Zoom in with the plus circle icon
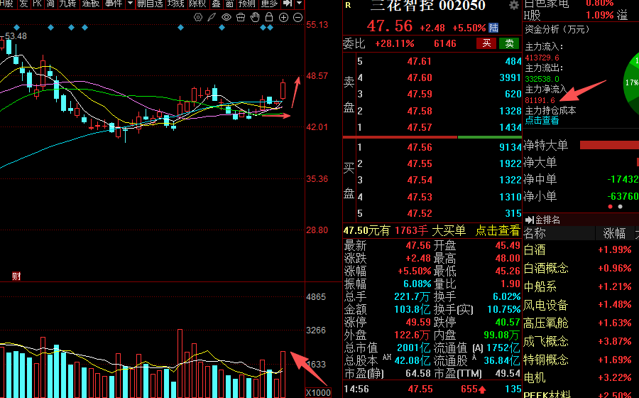The height and width of the screenshot is (398, 639). [283, 18]
